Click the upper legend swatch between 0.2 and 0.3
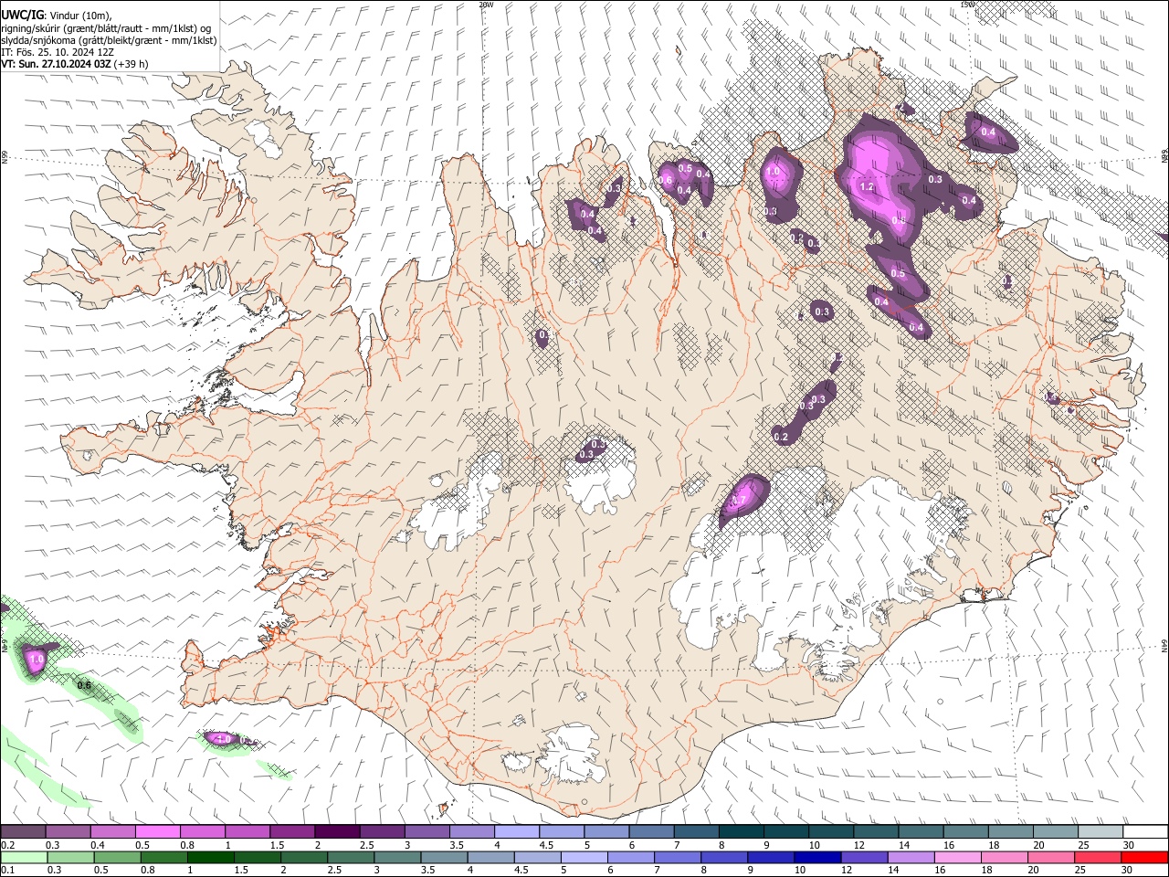Screen dimensions: 1169x877 [23, 832]
